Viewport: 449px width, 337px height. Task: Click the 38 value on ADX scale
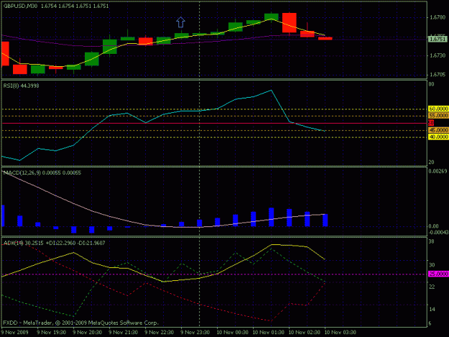click(x=431, y=241)
